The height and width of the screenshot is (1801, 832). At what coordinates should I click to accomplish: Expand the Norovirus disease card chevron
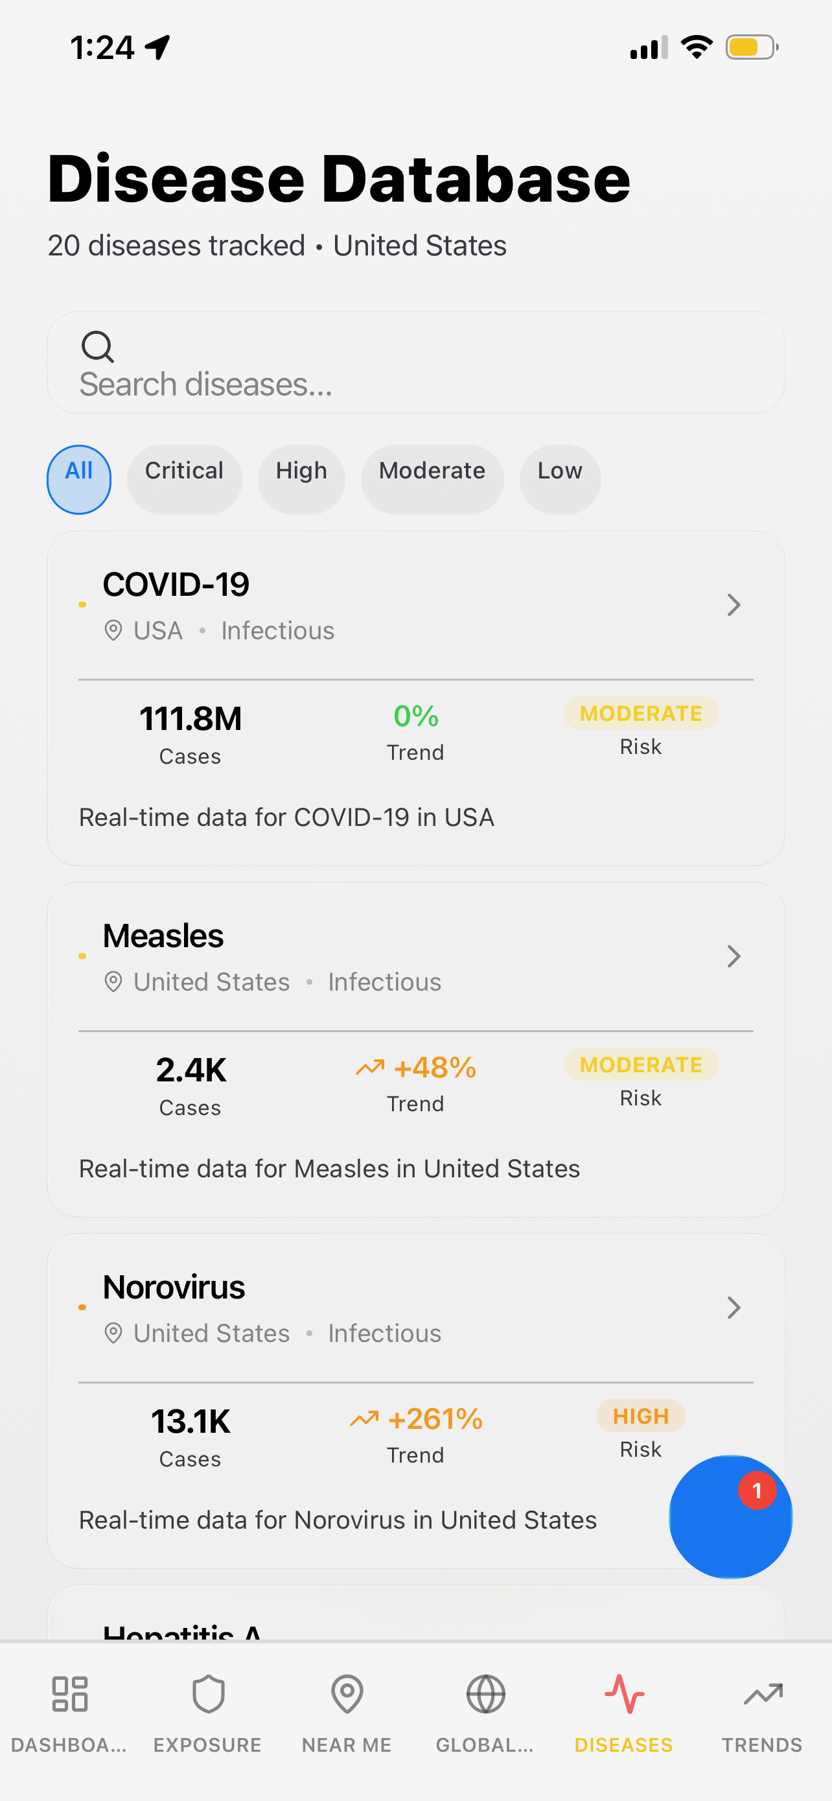click(733, 1308)
